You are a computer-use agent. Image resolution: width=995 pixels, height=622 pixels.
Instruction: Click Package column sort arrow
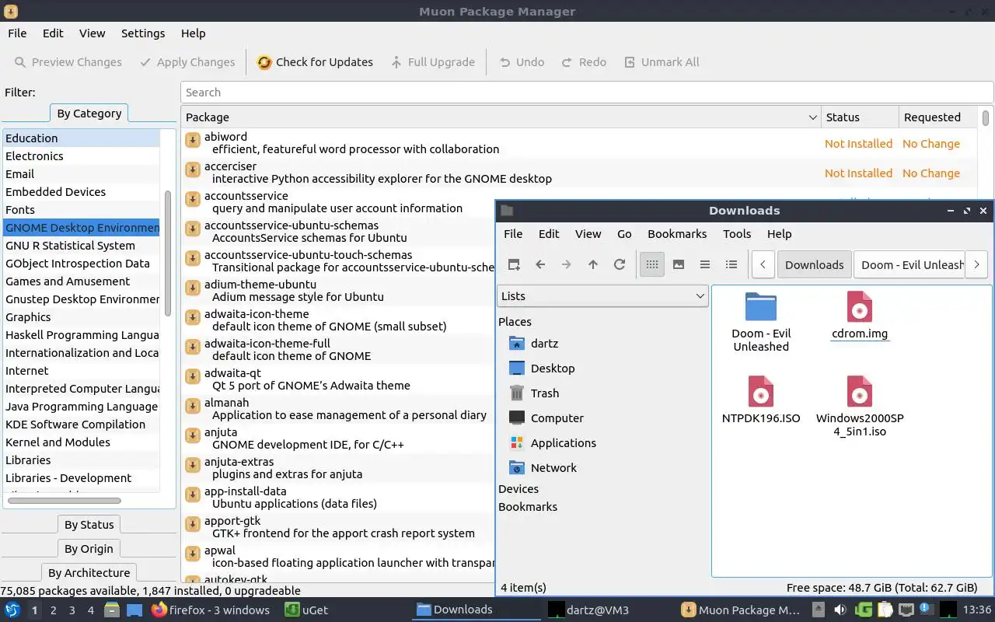[812, 117]
